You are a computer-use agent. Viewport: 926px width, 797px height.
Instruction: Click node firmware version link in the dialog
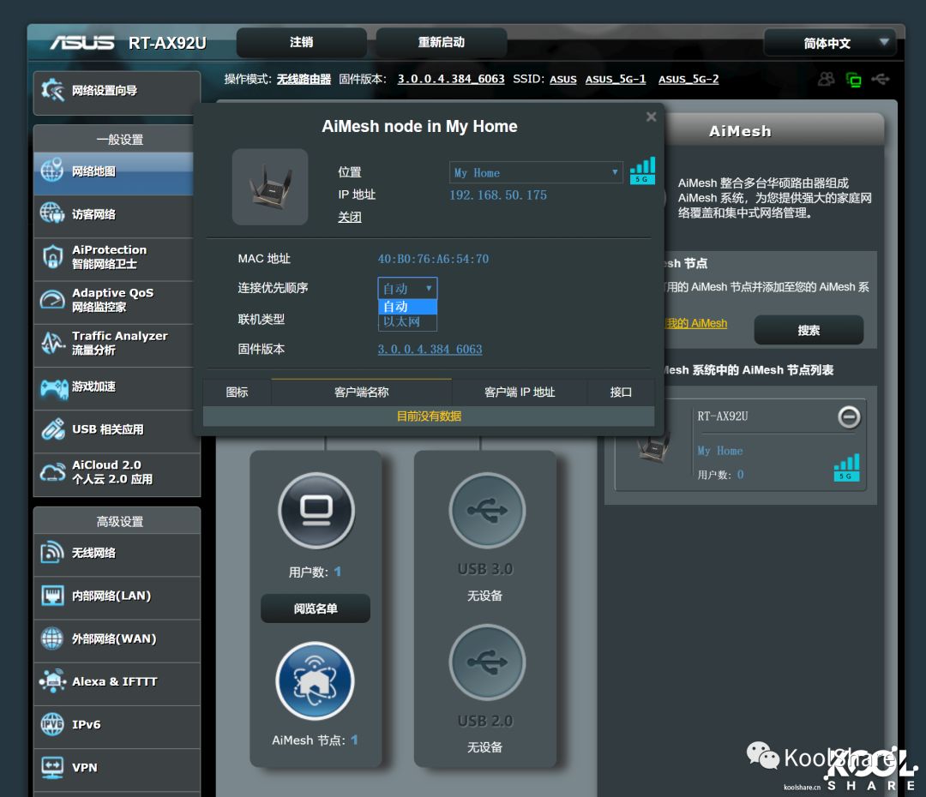[x=430, y=350]
